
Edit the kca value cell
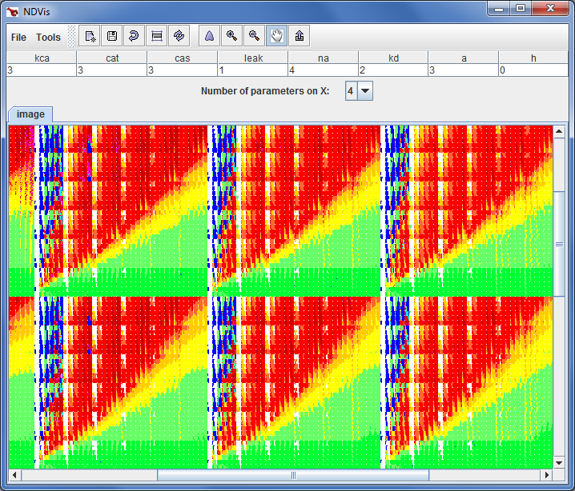coord(42,70)
